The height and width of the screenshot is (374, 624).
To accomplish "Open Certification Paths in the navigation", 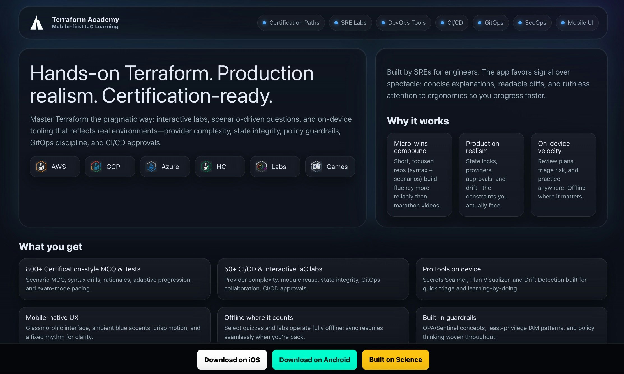I will 291,23.
